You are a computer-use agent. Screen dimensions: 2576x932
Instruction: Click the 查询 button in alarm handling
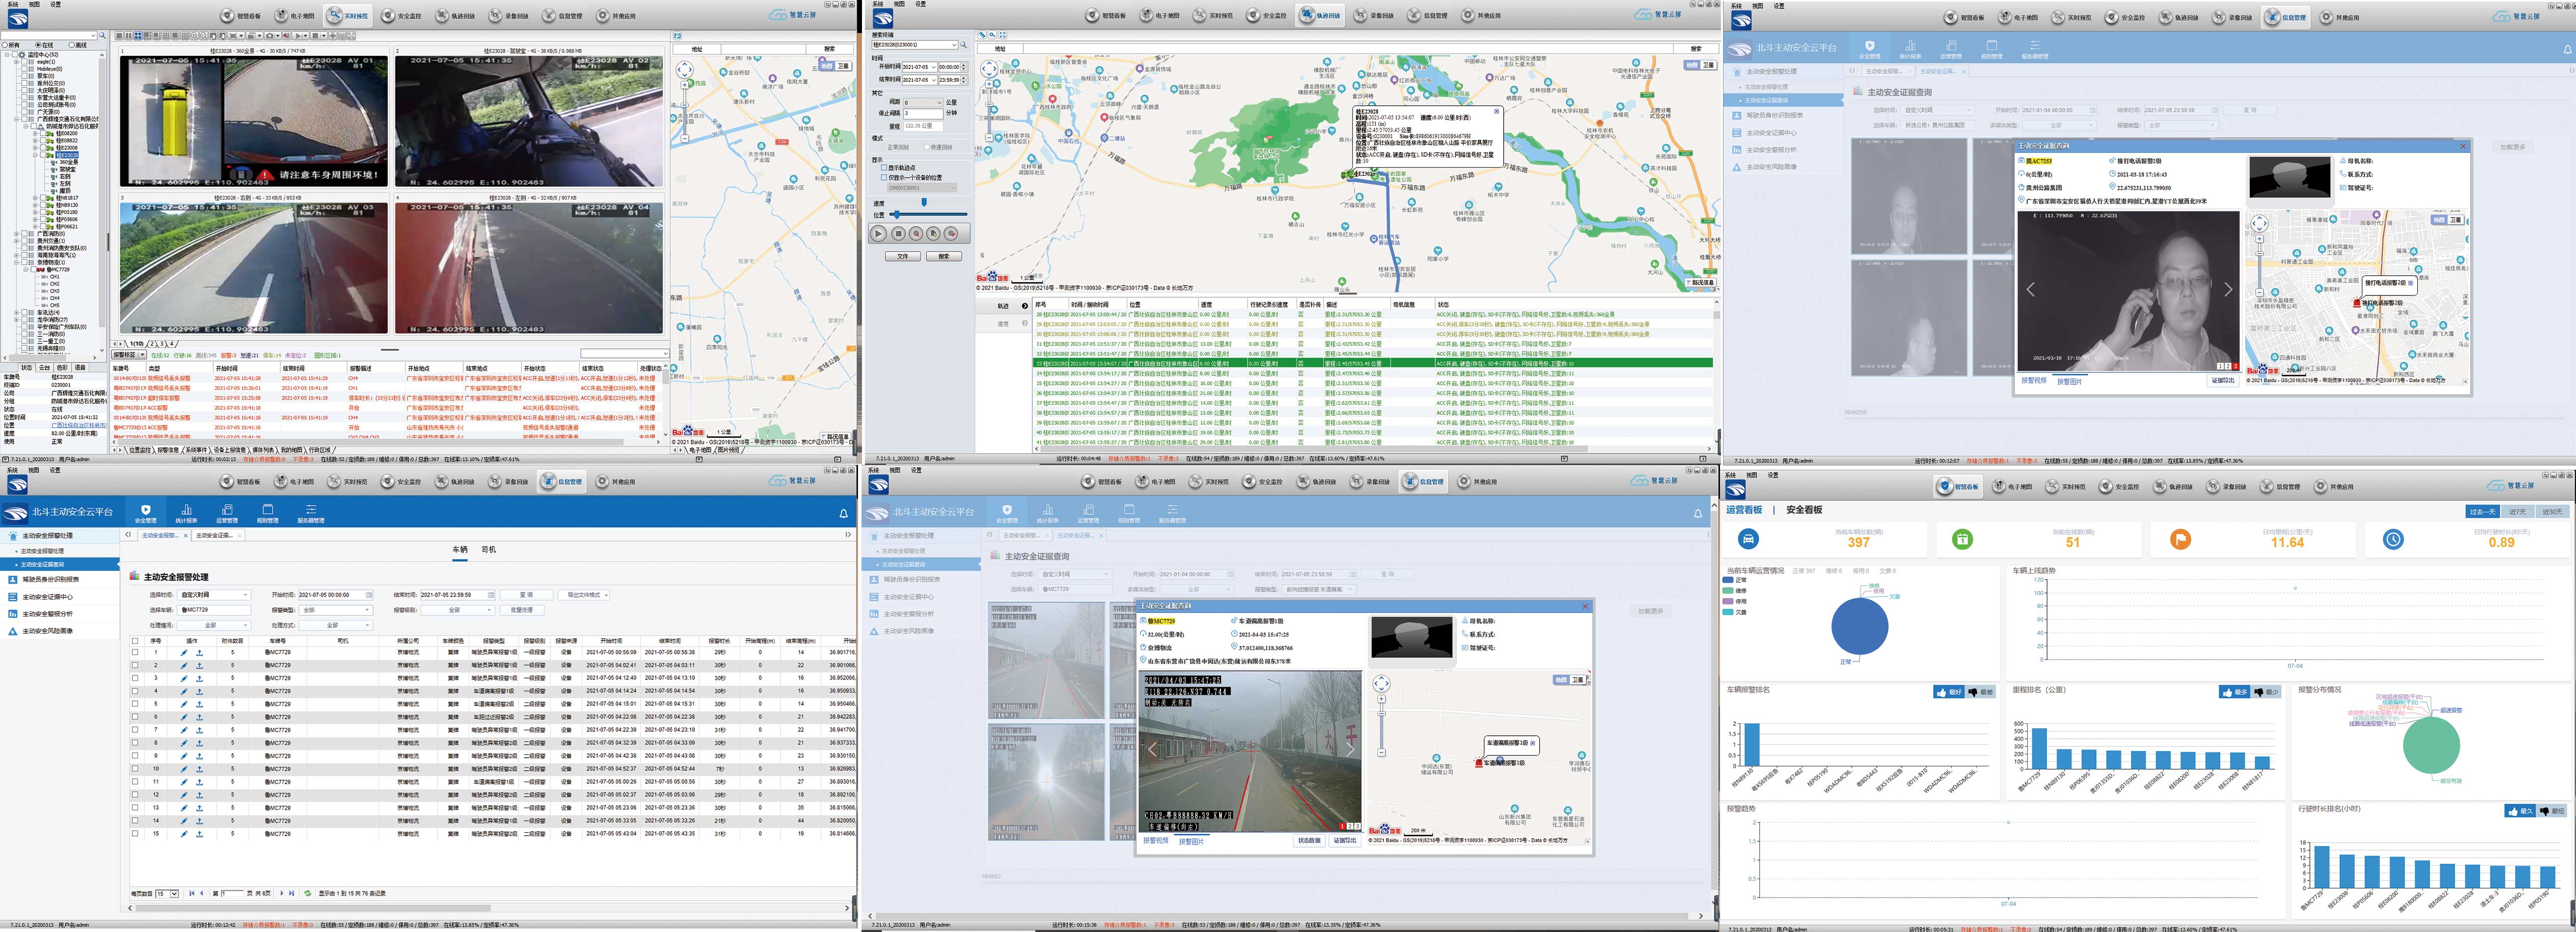[x=526, y=595]
